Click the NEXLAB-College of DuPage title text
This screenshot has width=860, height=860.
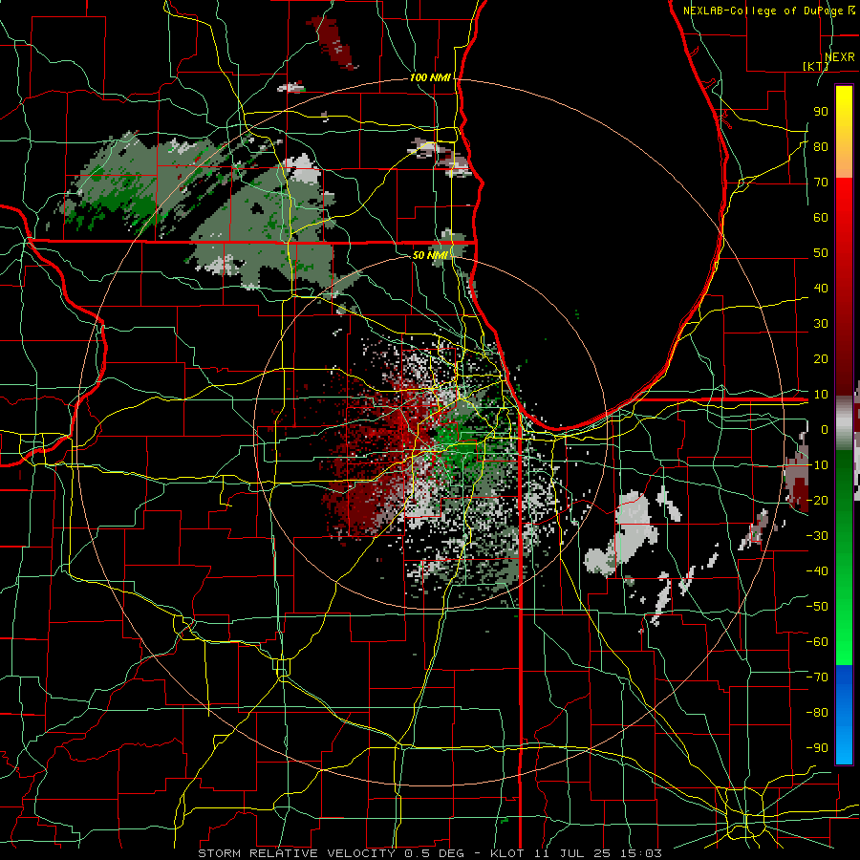tap(763, 11)
